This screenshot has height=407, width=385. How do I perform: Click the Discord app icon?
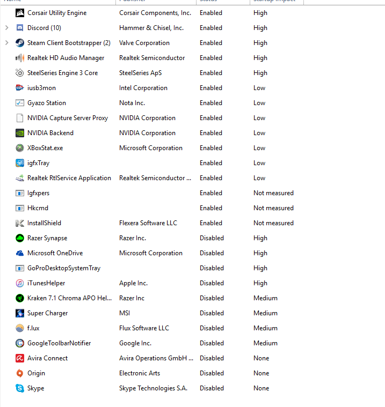(20, 28)
